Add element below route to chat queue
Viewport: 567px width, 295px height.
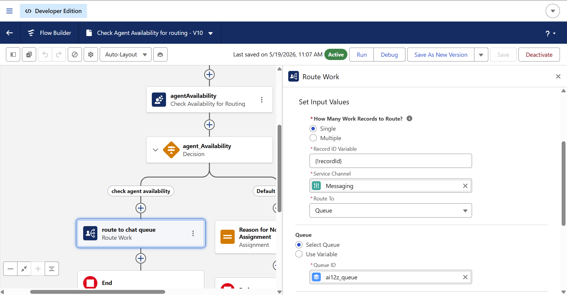click(x=141, y=258)
